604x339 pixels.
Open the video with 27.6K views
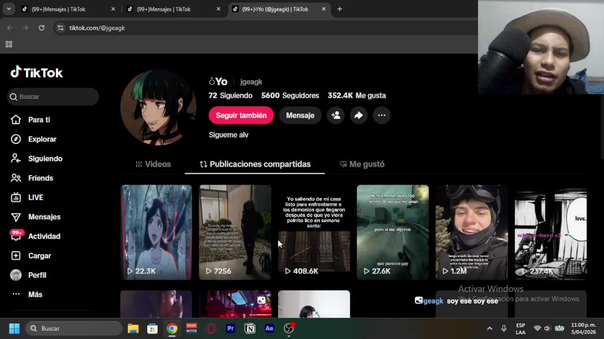393,233
